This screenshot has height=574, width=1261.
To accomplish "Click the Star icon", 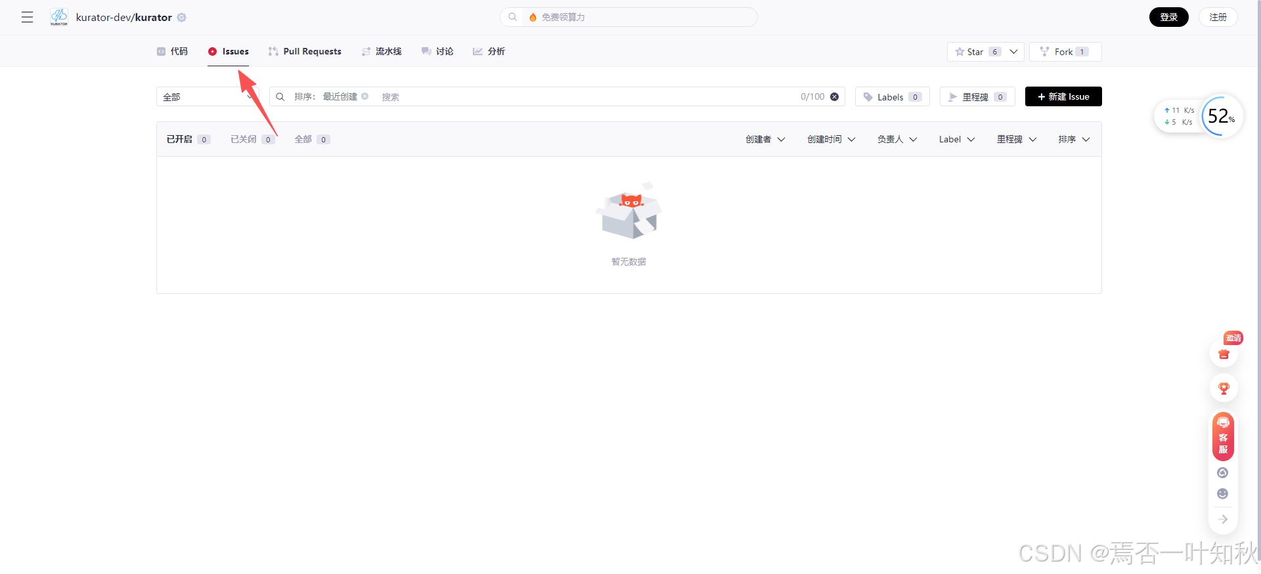I will [x=960, y=52].
